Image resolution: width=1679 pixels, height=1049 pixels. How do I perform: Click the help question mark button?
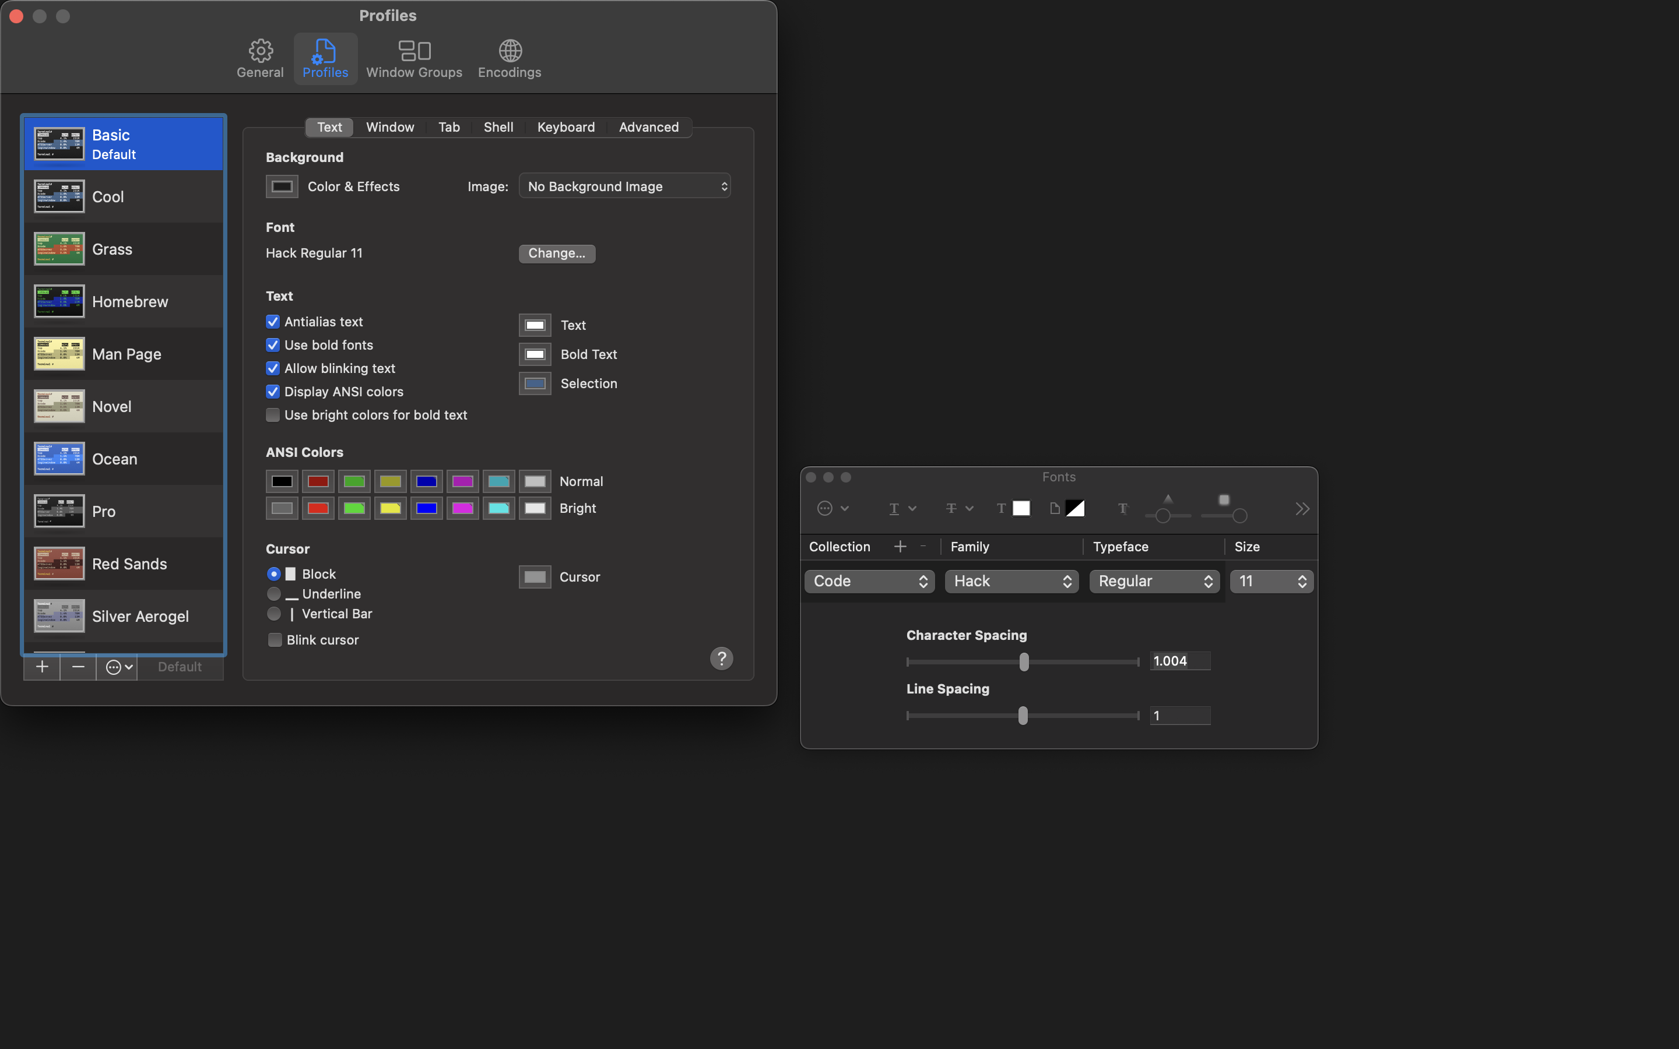(x=722, y=658)
